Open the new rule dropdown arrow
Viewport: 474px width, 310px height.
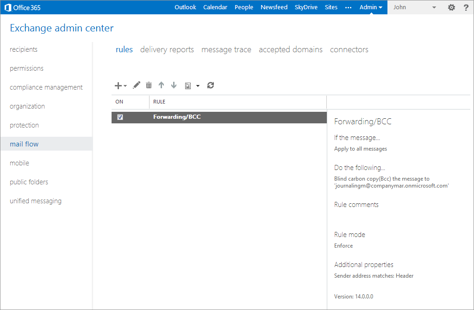tap(125, 86)
